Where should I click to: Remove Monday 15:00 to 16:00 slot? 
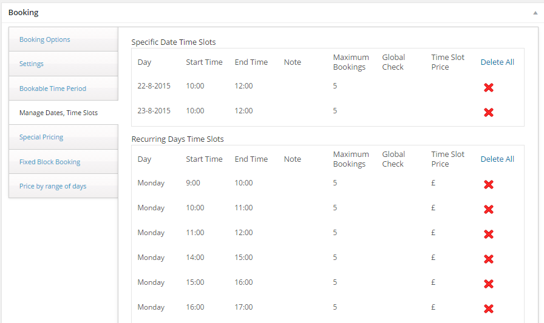(x=489, y=284)
